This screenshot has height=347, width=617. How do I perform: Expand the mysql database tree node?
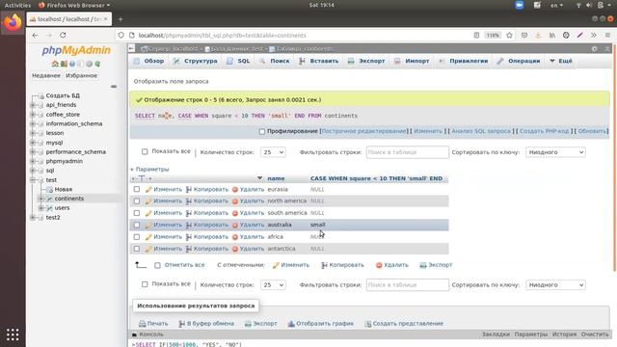[x=33, y=143]
